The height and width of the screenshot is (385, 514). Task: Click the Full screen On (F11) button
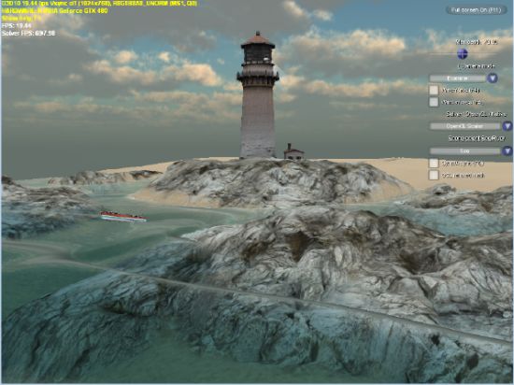pyautogui.click(x=476, y=10)
